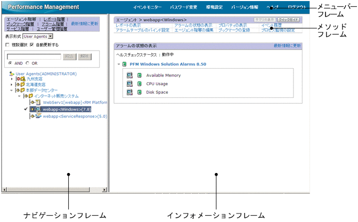Image resolution: width=358 pixels, height=222 pixels.
Task: Expand the 九州支店 tree node
Action: [12, 79]
